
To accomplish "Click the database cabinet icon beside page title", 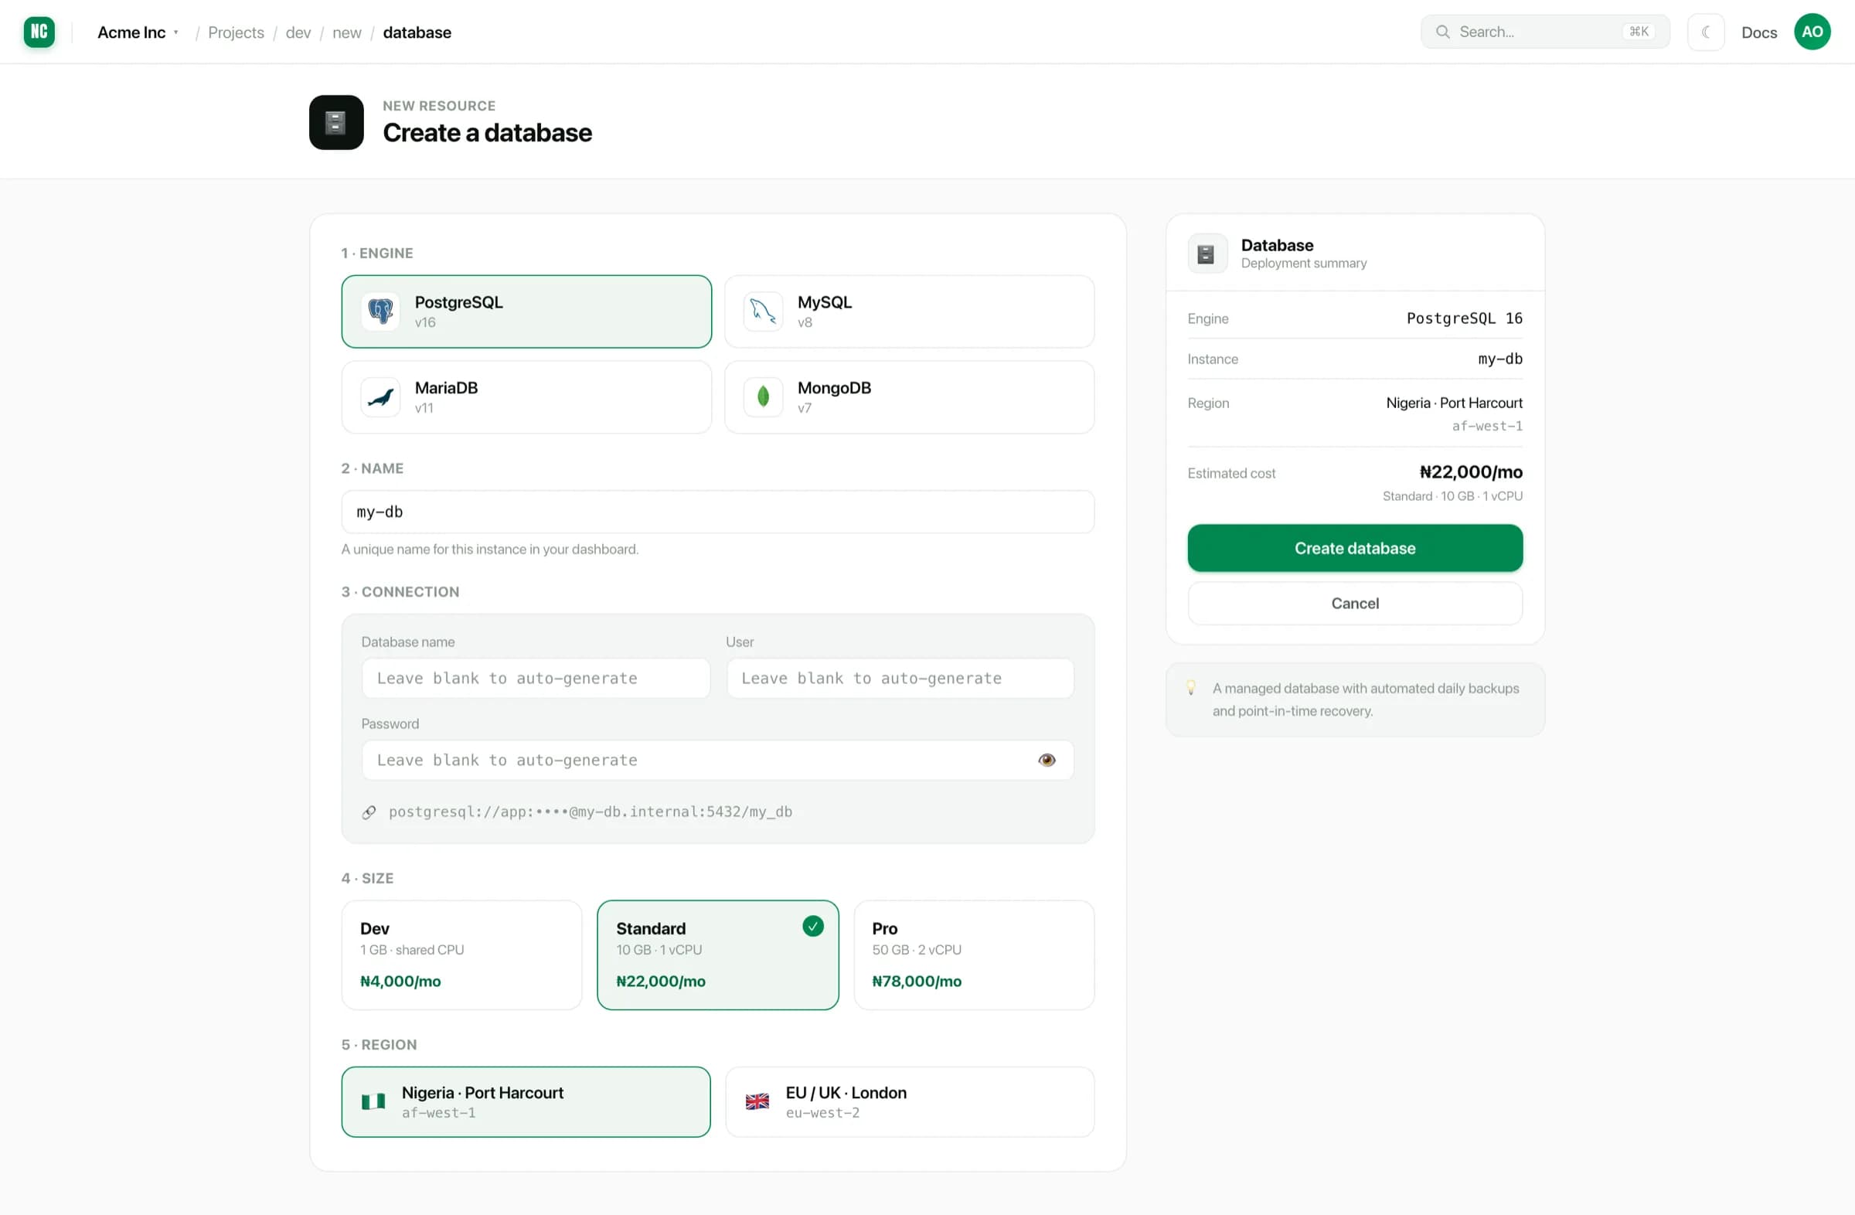I will click(336, 122).
